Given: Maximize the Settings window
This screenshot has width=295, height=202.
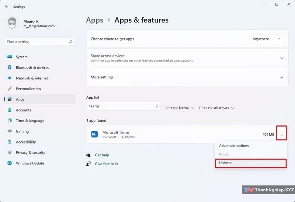Looking at the screenshot, I should pyautogui.click(x=277, y=4).
